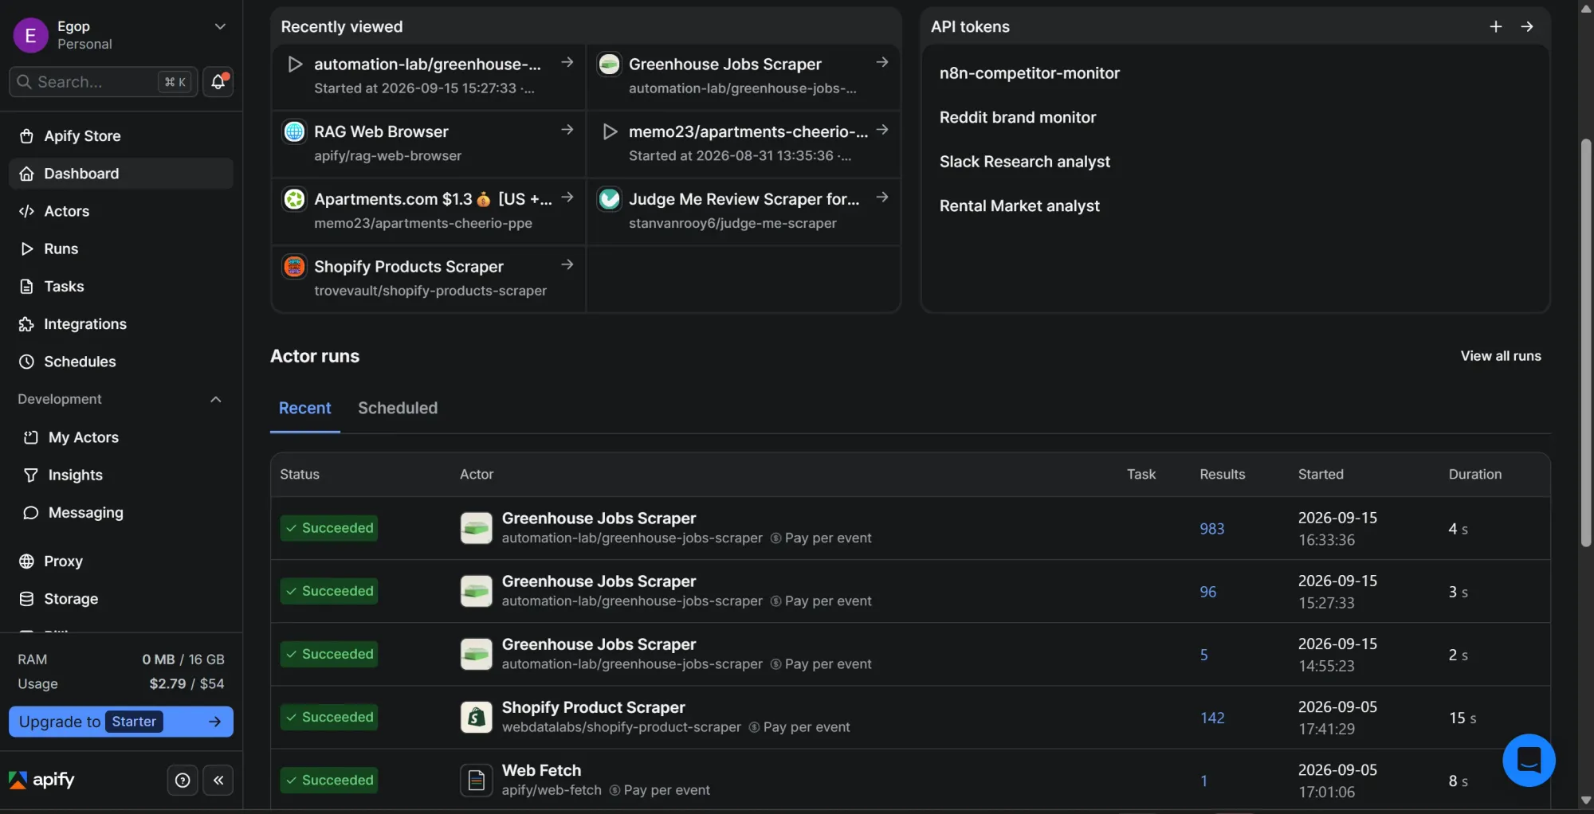Open the 983 results link
This screenshot has width=1594, height=814.
[x=1211, y=529]
